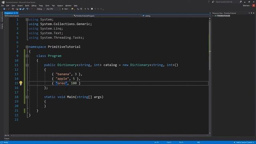The width and height of the screenshot is (256, 144).
Task: Click the notifications filter icon in title bar
Action: [x=209, y=2]
